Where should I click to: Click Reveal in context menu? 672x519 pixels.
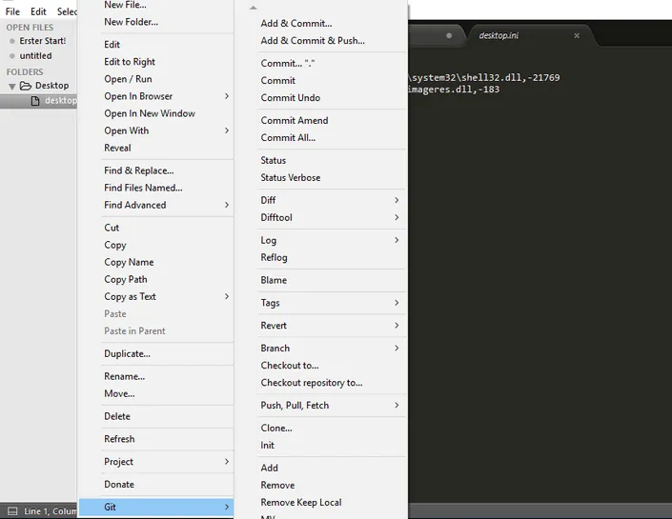[117, 148]
